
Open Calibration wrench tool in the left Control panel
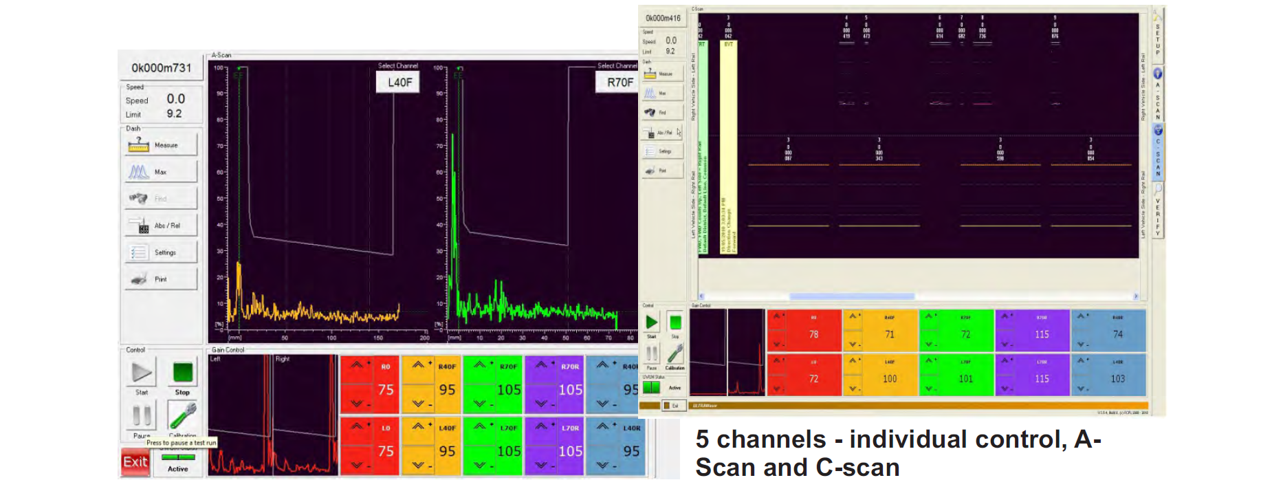183,415
